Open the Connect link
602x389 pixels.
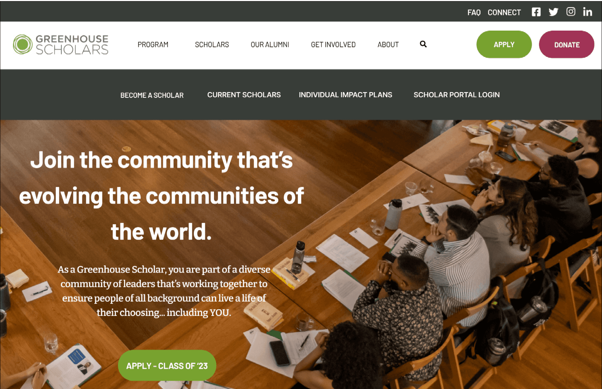pyautogui.click(x=504, y=12)
